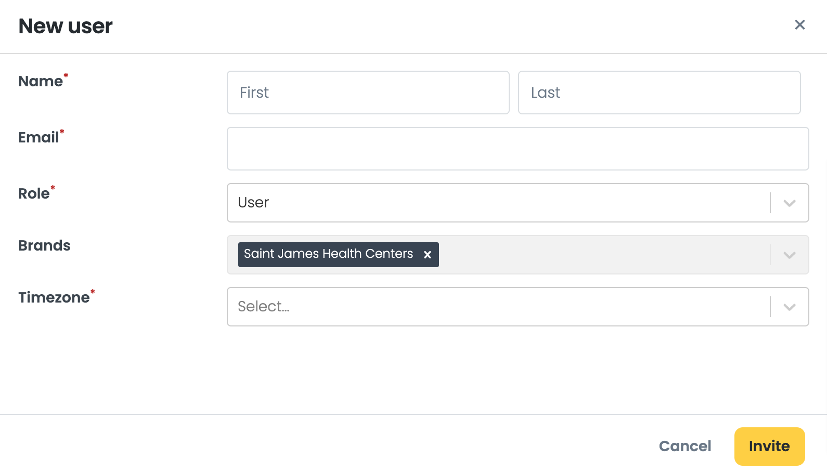Click the Role field label
The image size is (827, 472).
(x=34, y=194)
